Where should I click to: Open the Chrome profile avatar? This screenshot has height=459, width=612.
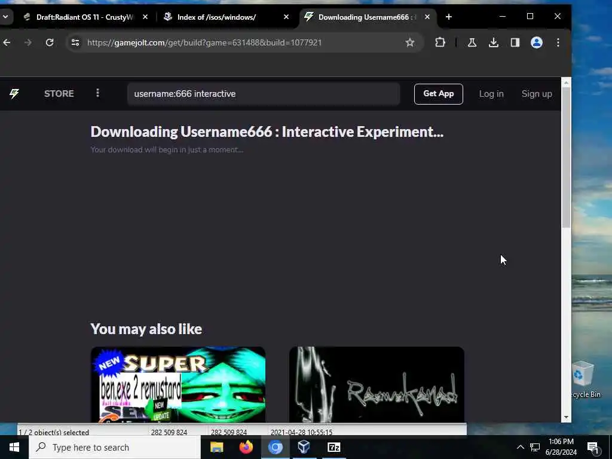pos(537,42)
